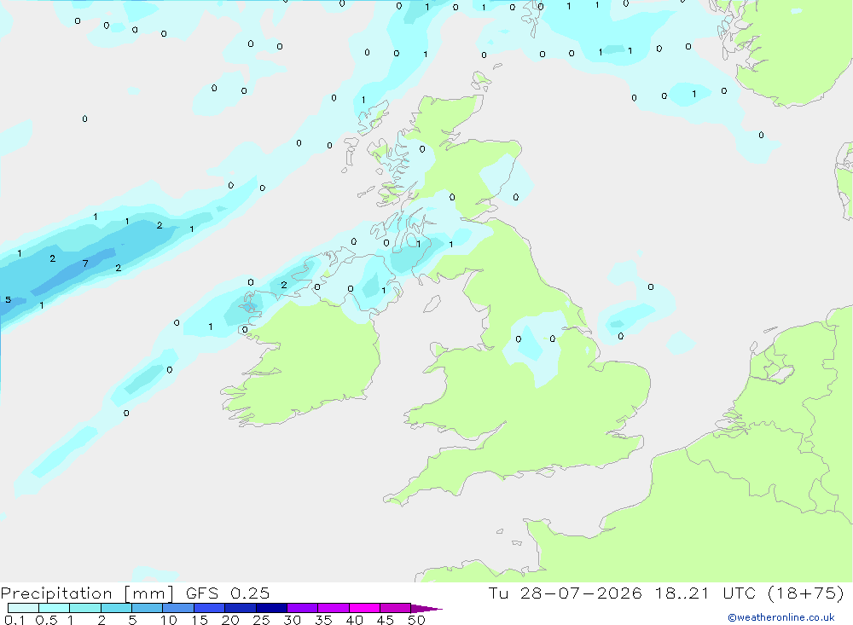Viewport: 853px width, 625px height.
Task: Click the "7" precipitation value on the map
Action: (x=84, y=263)
